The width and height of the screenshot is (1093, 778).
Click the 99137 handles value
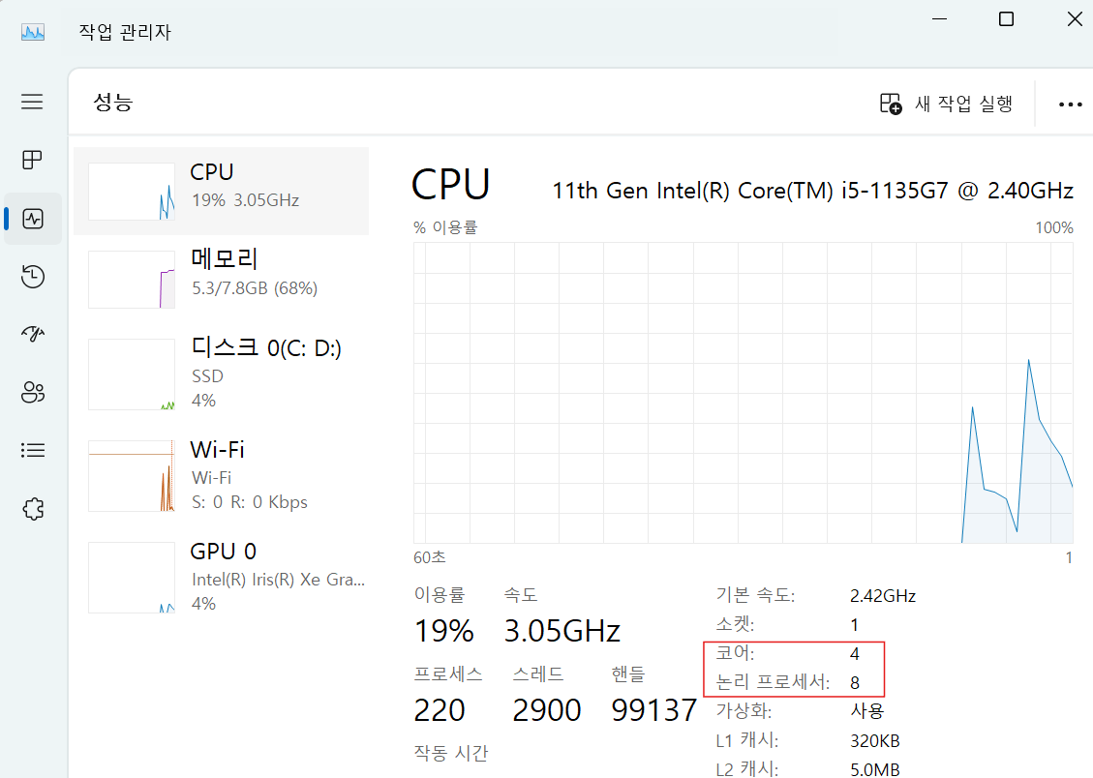653,710
